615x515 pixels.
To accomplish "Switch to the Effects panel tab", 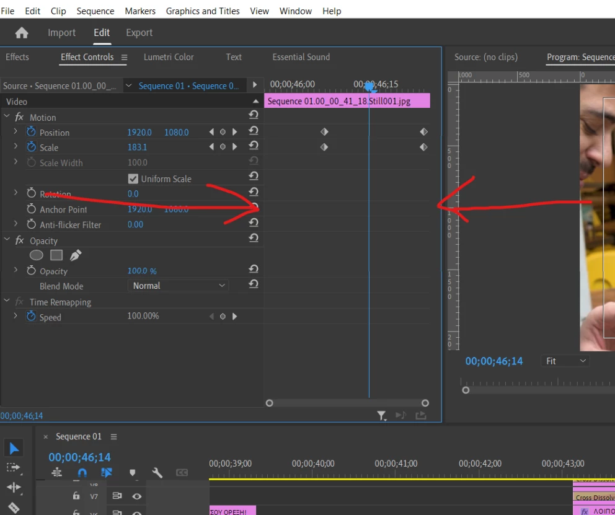I will pyautogui.click(x=17, y=57).
